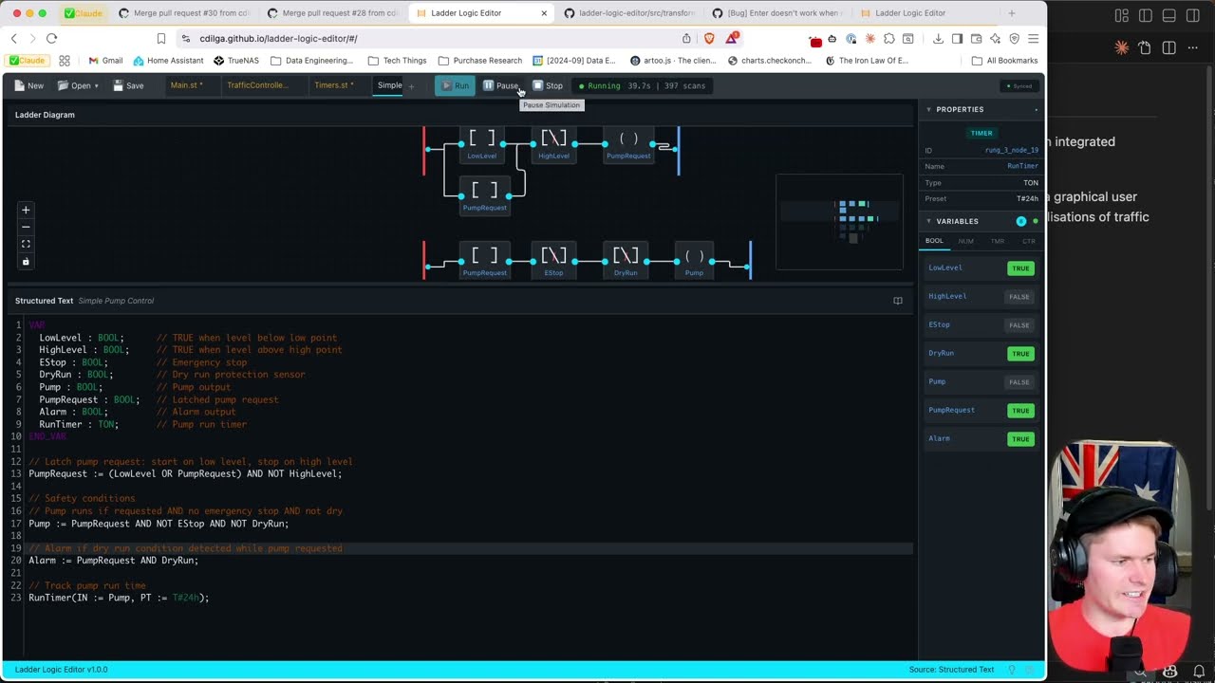Click the RunTimer name value
The height and width of the screenshot is (683, 1215).
pyautogui.click(x=1022, y=166)
